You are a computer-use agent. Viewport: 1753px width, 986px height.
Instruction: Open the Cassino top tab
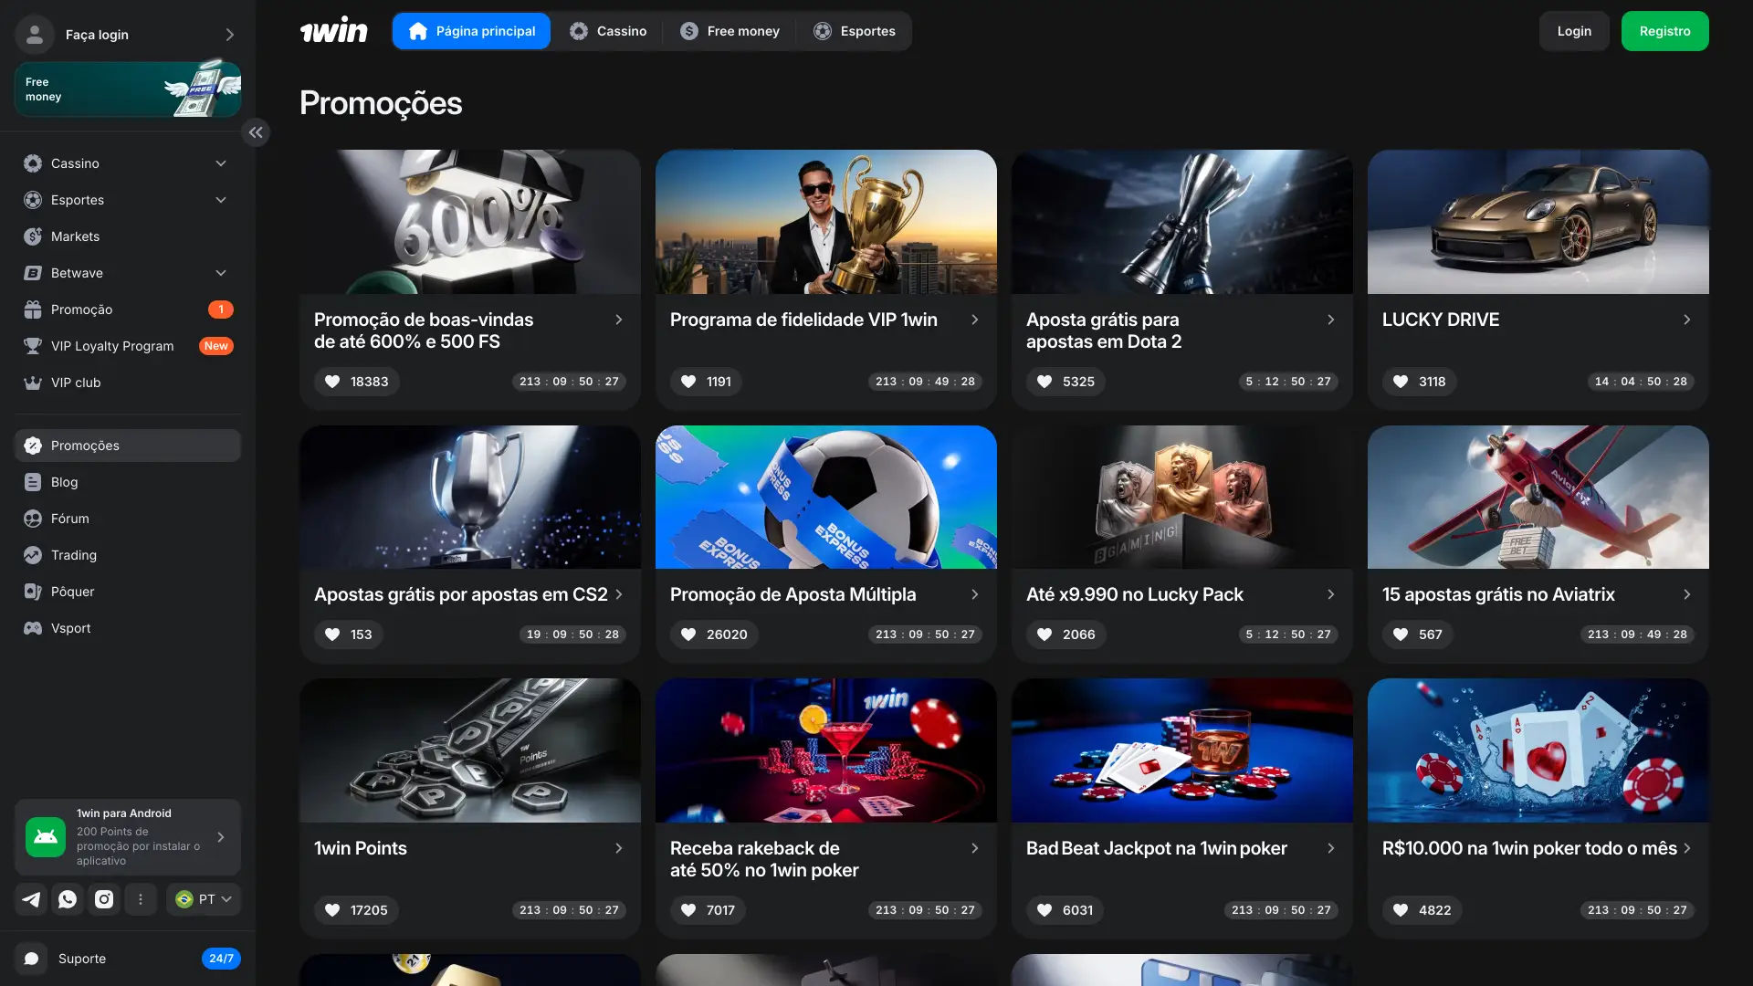(x=608, y=31)
